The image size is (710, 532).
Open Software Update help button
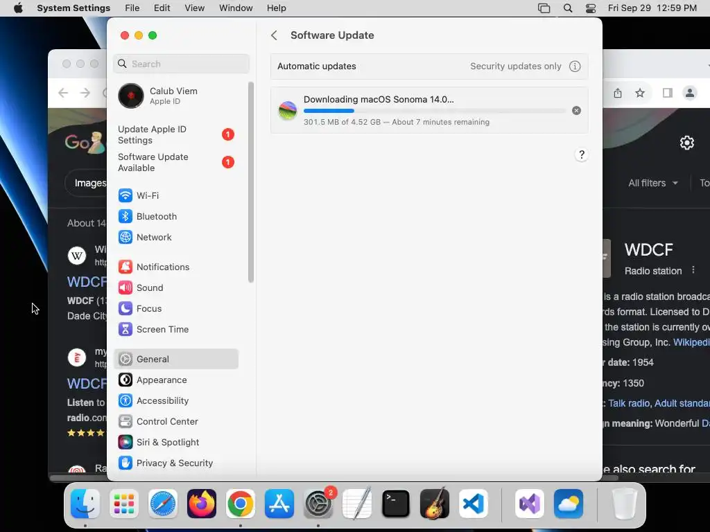pyautogui.click(x=582, y=154)
